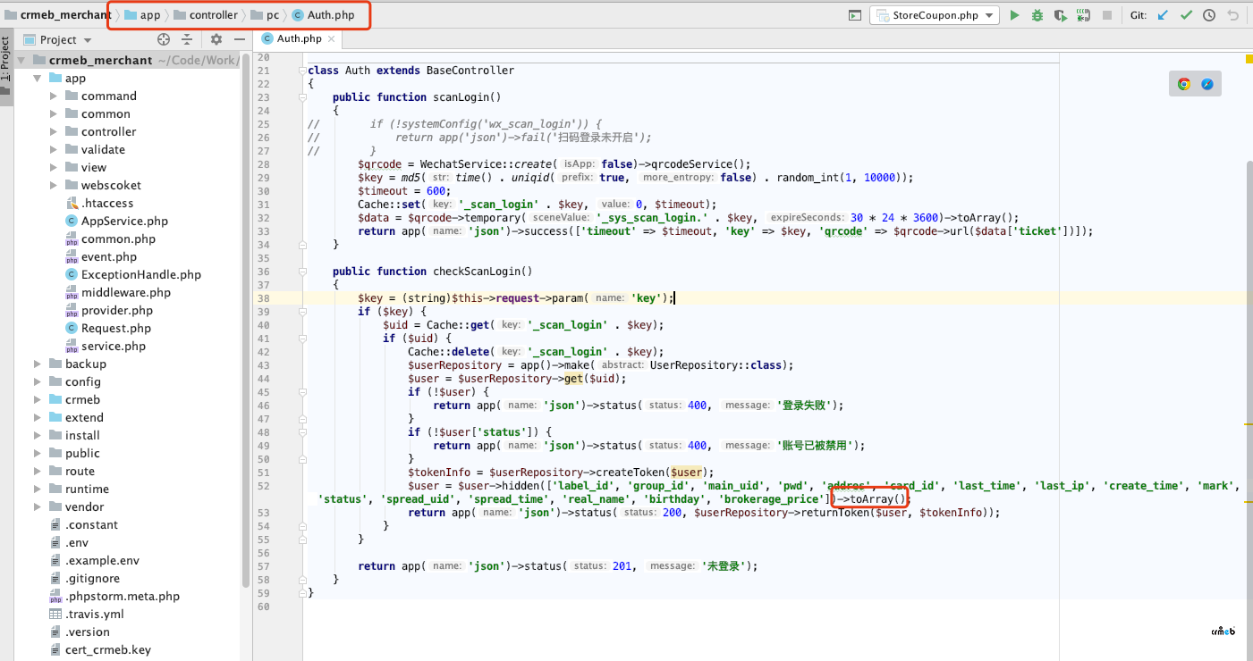This screenshot has height=661, width=1253.
Task: Run with coverage shield icon
Action: coord(1061,15)
